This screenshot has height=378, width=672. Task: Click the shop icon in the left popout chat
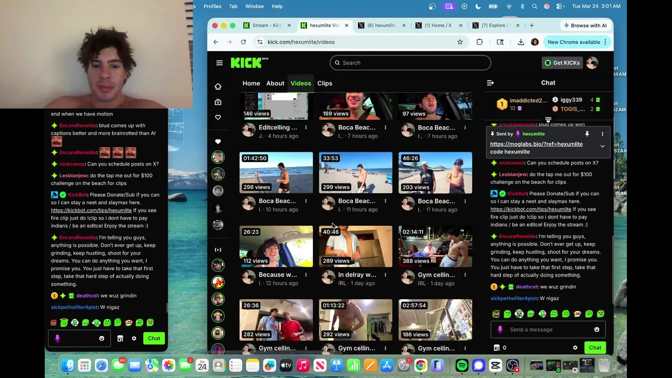point(120,339)
